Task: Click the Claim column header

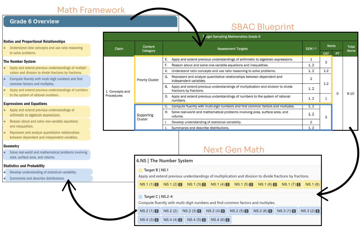Action: tap(119, 49)
